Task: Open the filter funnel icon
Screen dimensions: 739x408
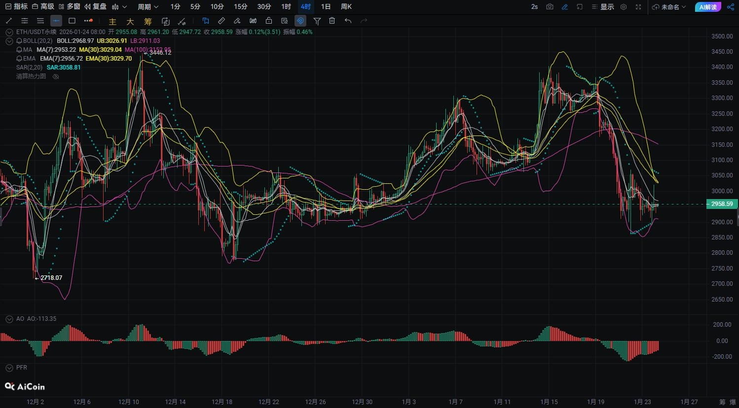Action: 317,21
